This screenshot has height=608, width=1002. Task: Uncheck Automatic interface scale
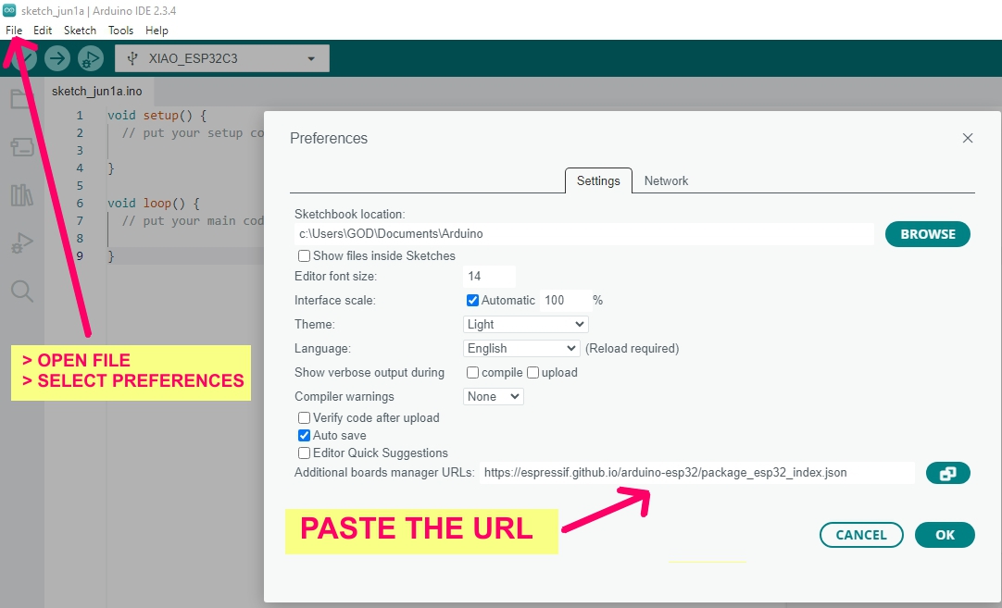[x=473, y=300]
